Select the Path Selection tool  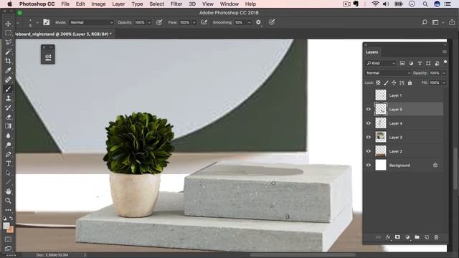pos(8,173)
